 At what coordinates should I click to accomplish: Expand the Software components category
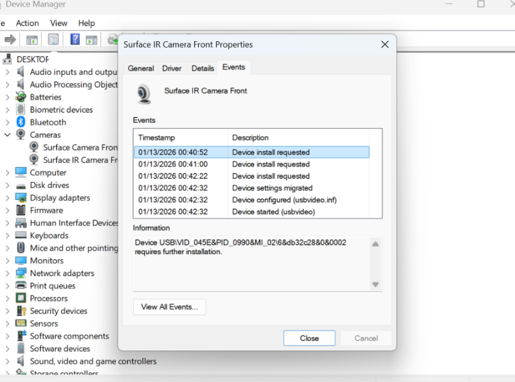click(x=7, y=336)
